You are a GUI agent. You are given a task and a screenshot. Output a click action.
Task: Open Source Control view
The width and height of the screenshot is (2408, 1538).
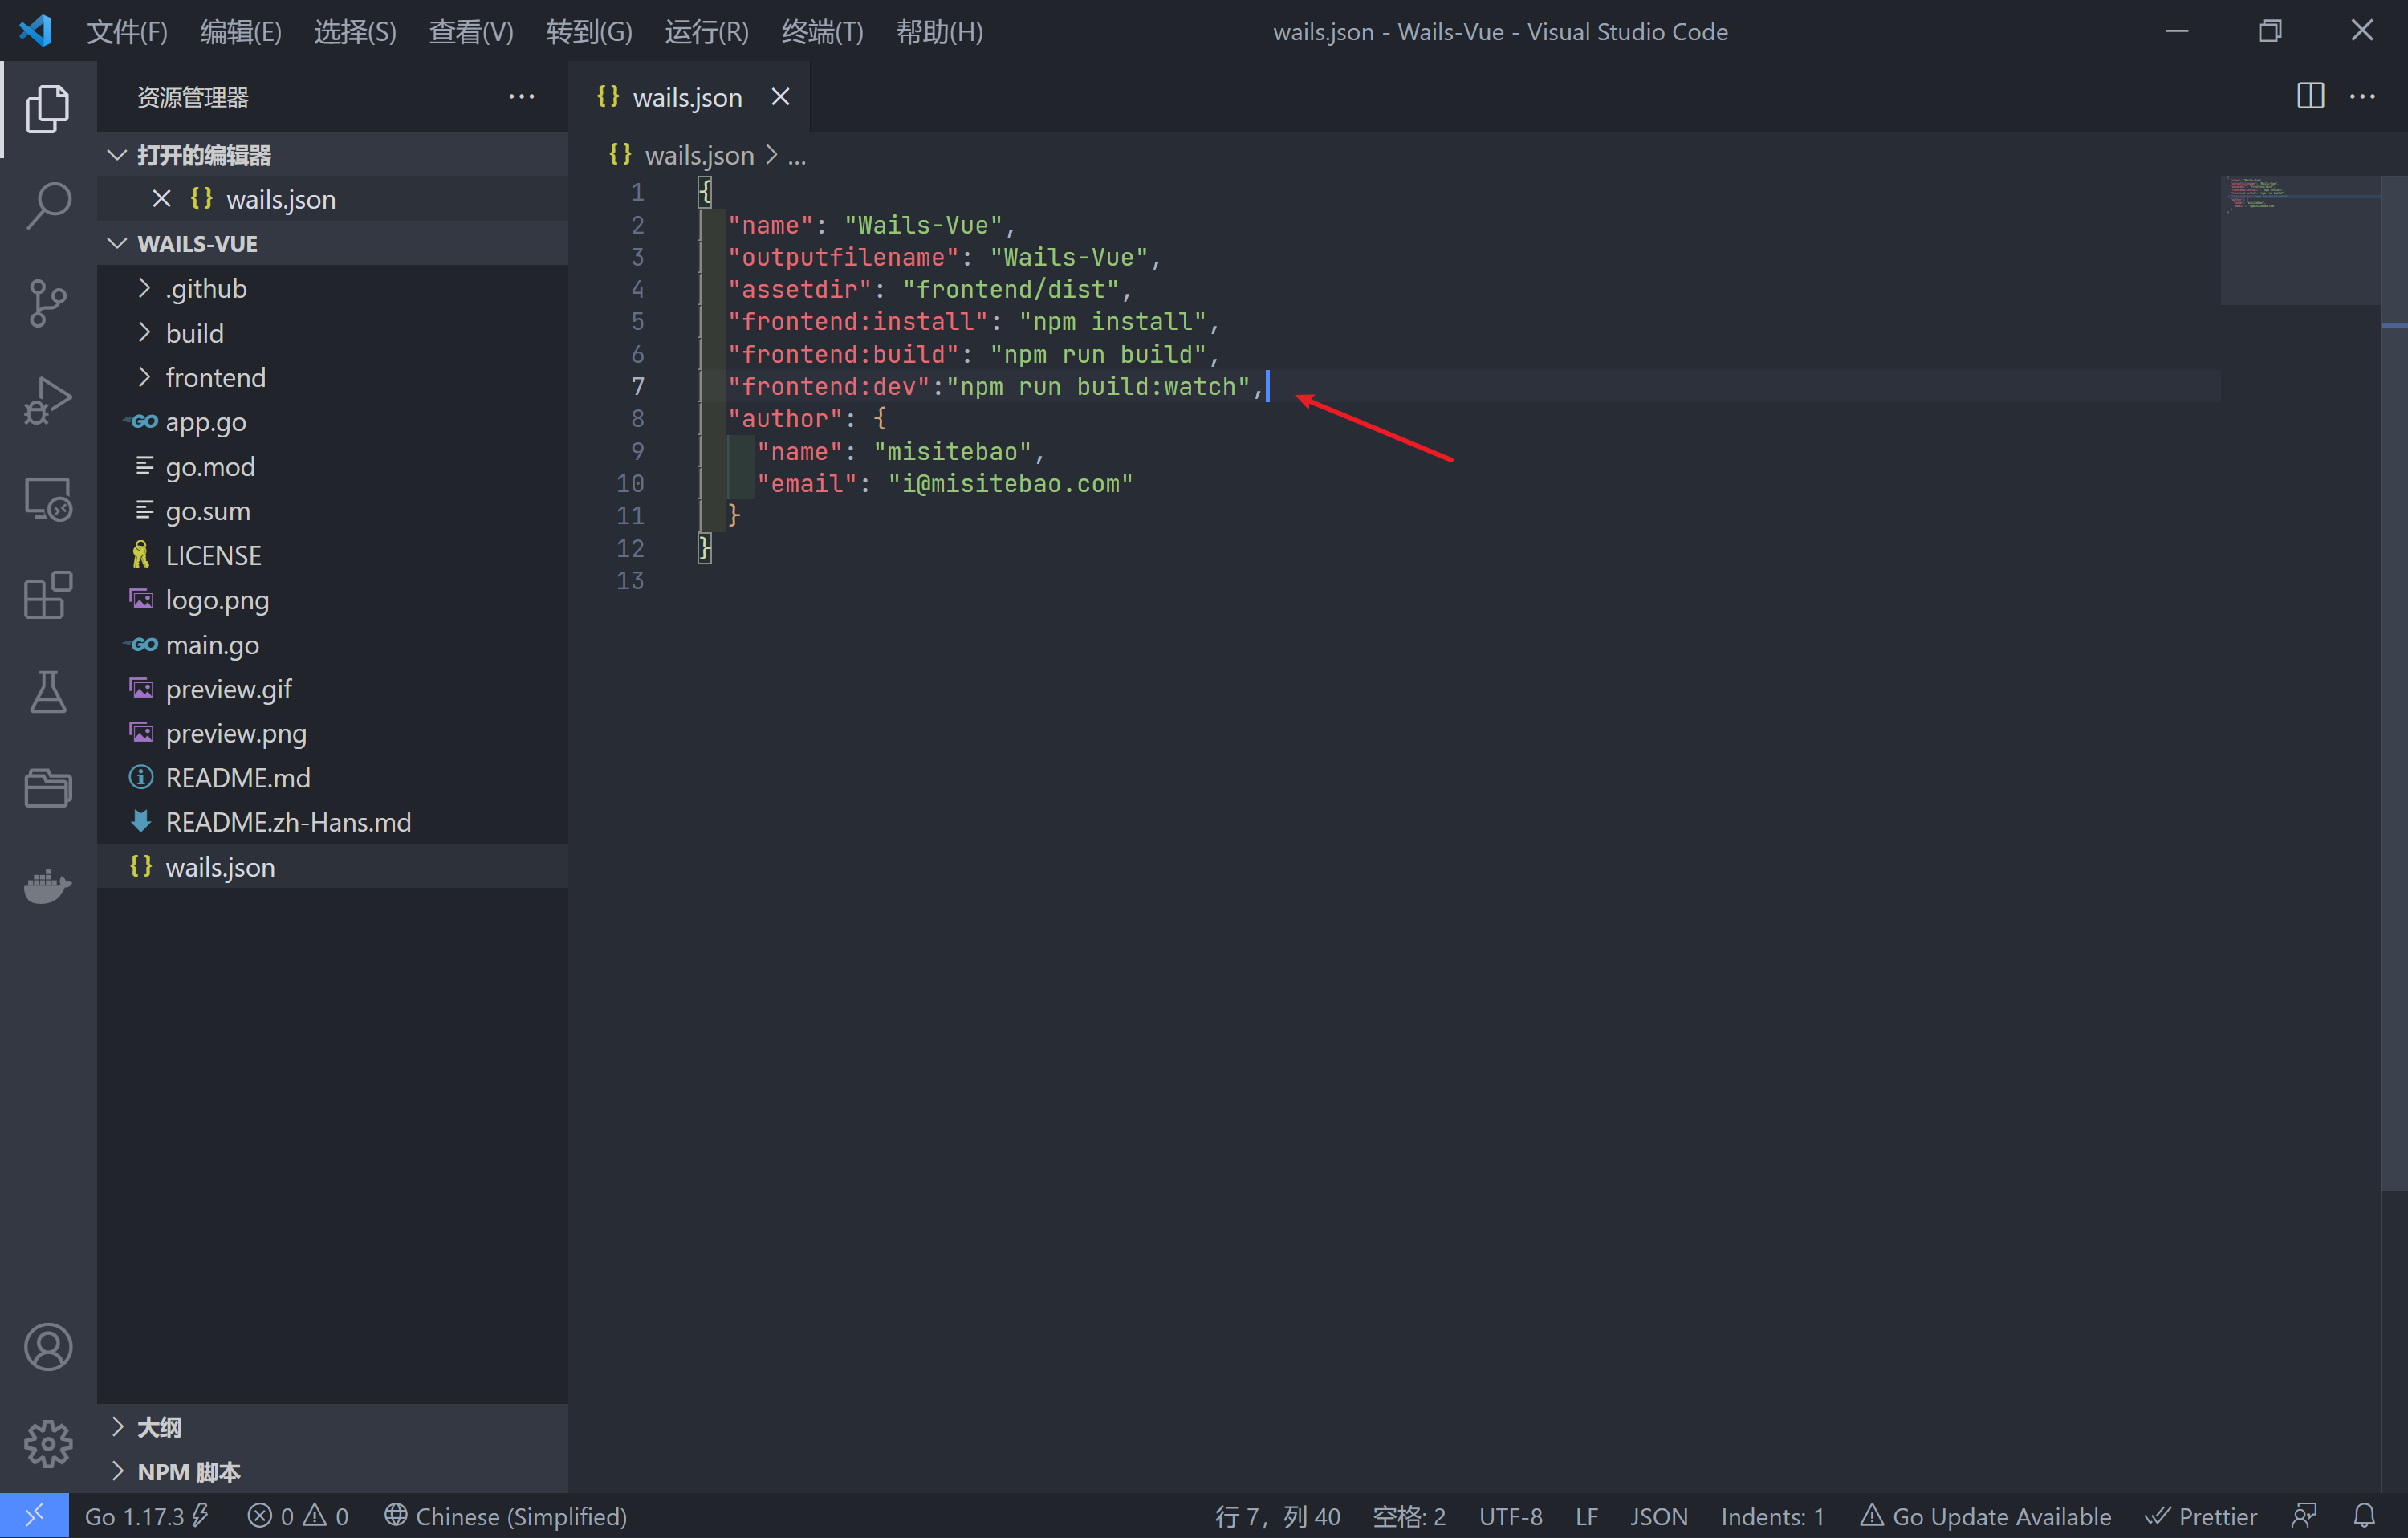(47, 302)
